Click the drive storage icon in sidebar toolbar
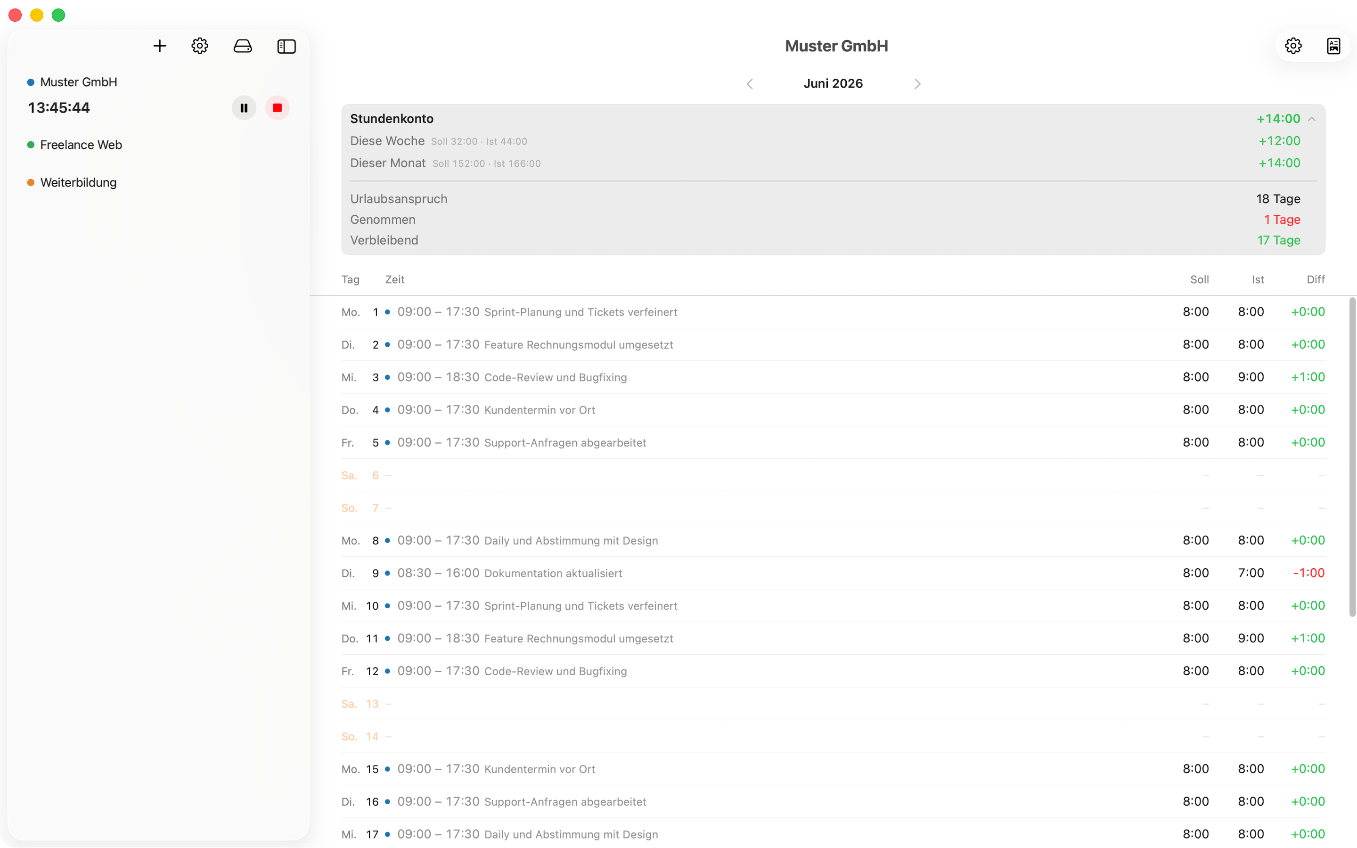1357x848 pixels. [x=243, y=46]
